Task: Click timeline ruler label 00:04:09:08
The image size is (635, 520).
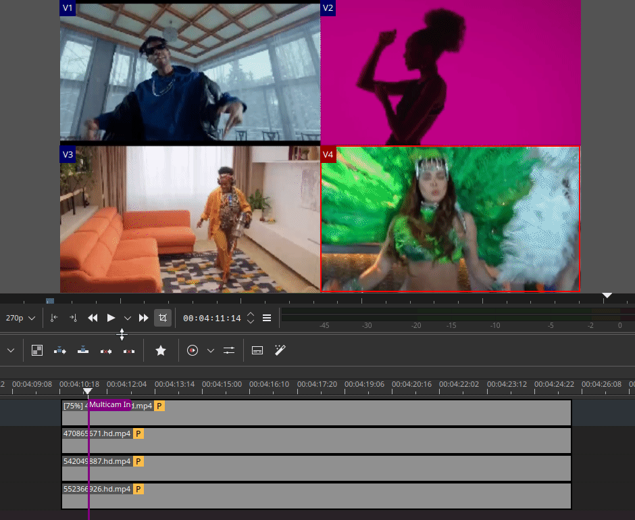Action: 32,384
